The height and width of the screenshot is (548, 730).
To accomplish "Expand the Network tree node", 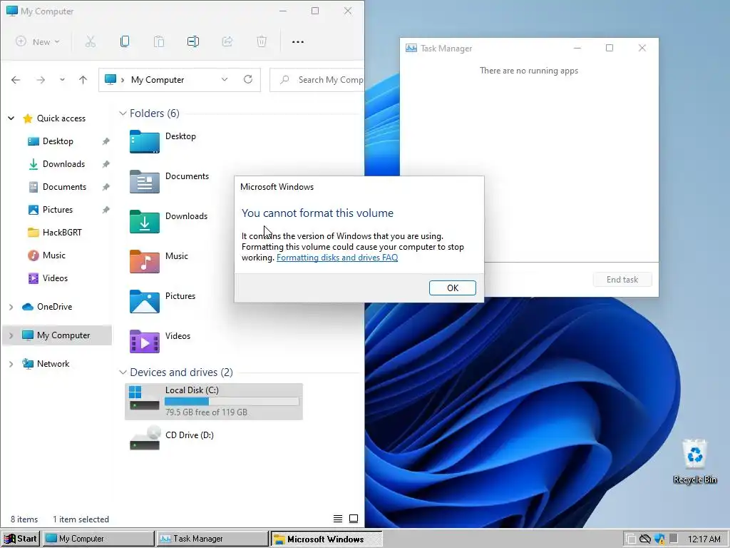I will pyautogui.click(x=11, y=364).
